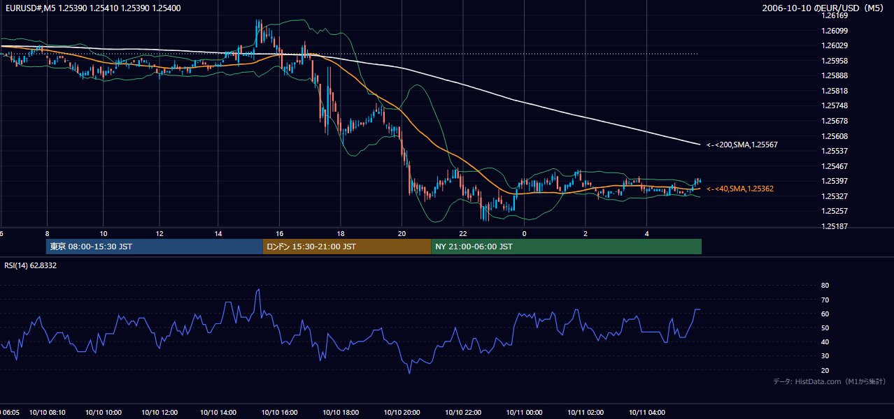Click hour tick 14 under the price chart
Viewport: 894px width, 419px height.
(219, 233)
